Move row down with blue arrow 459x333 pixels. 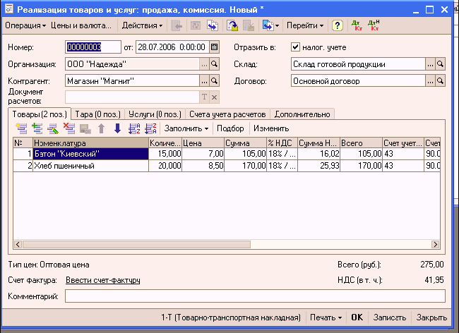tap(117, 128)
